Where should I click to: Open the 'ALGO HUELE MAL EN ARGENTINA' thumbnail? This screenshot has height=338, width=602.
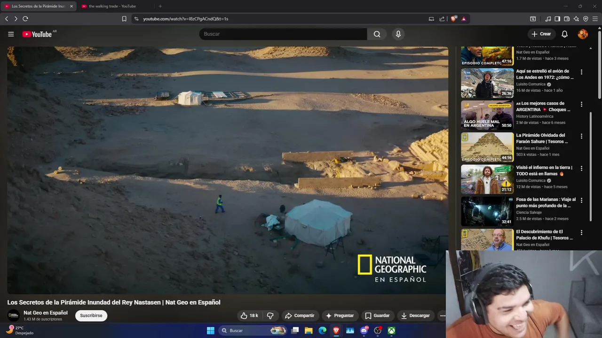point(487,115)
